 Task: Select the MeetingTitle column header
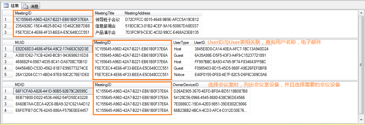tap(108, 13)
